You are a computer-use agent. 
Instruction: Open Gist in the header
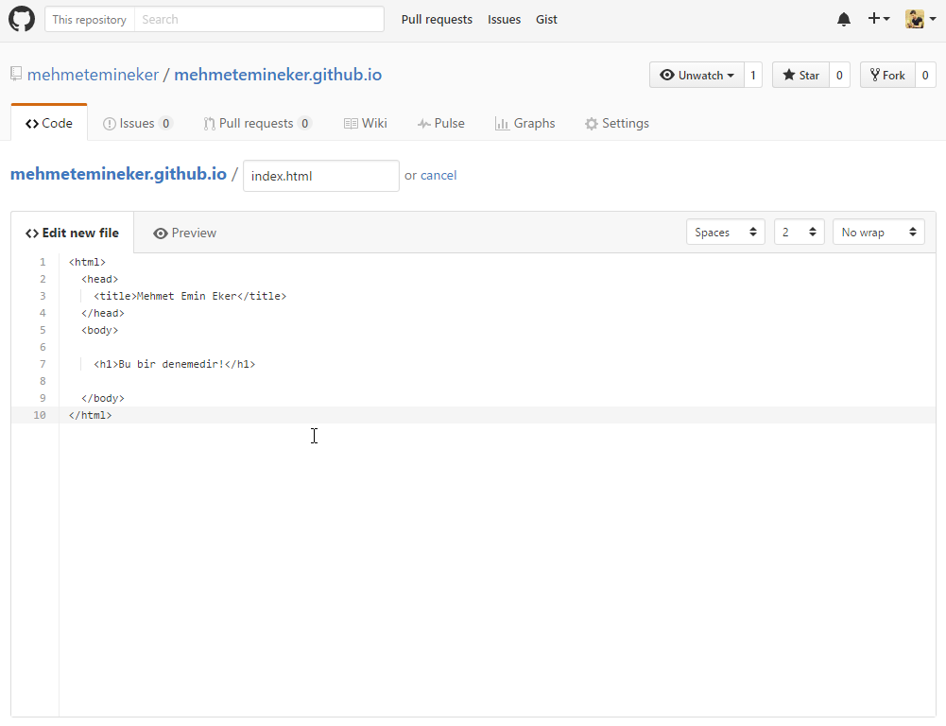point(546,19)
